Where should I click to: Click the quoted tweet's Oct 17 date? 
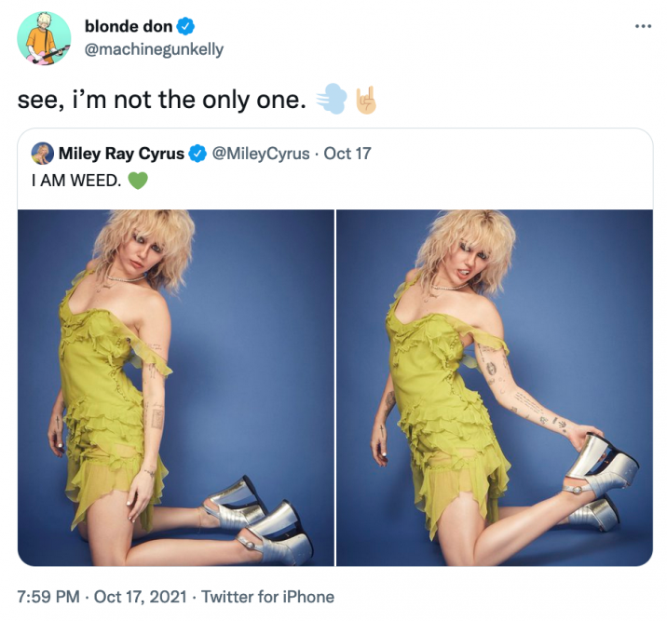(x=347, y=154)
